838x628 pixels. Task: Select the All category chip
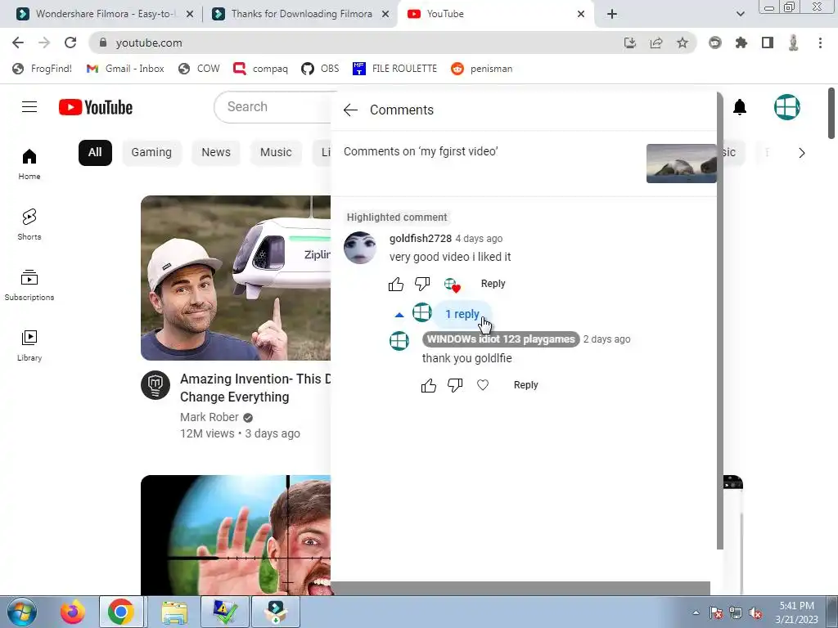[95, 152]
